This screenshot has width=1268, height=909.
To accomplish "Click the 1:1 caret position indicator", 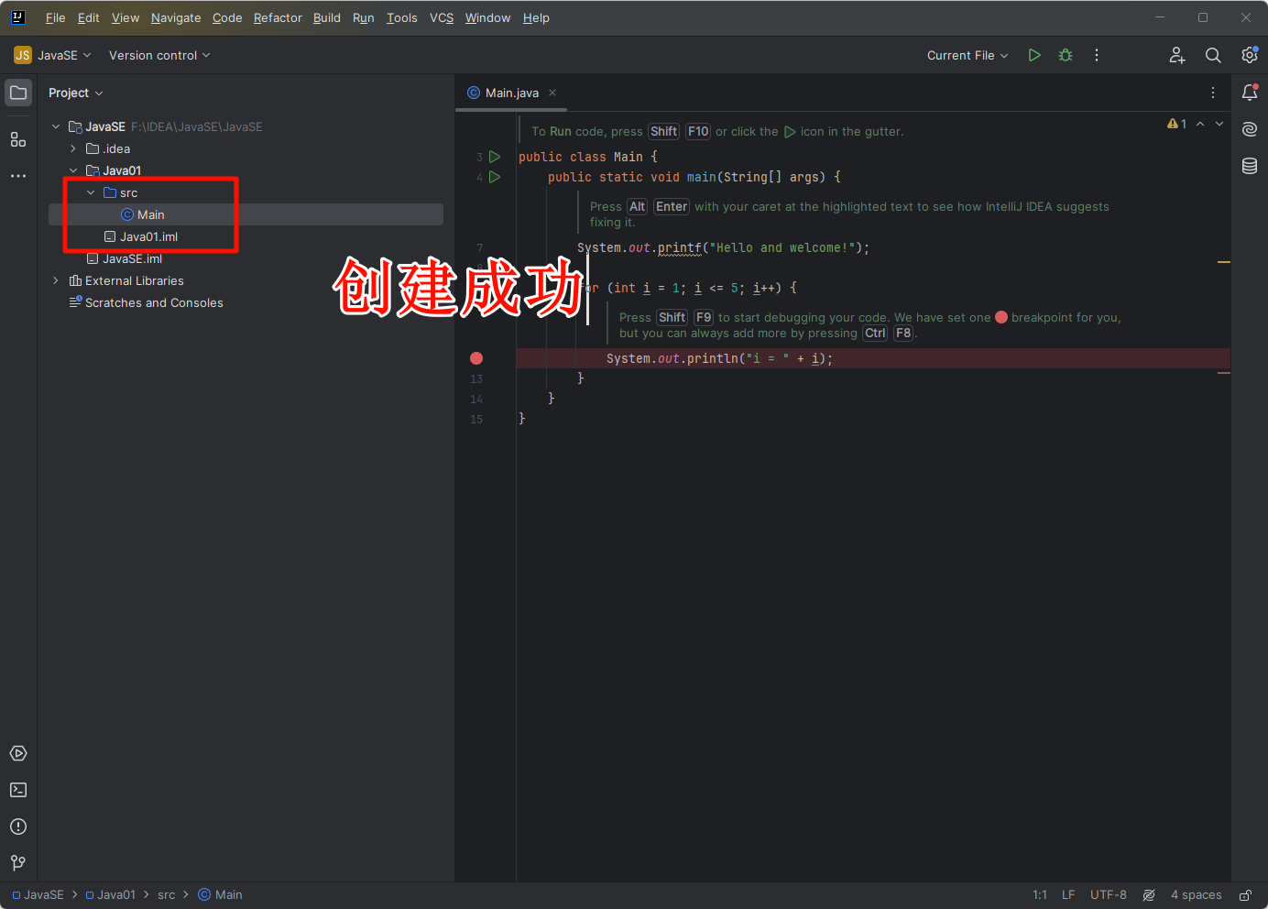I will click(1040, 895).
